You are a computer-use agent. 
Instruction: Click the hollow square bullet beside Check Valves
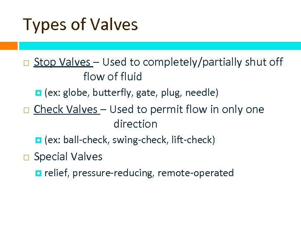pyautogui.click(x=26, y=111)
